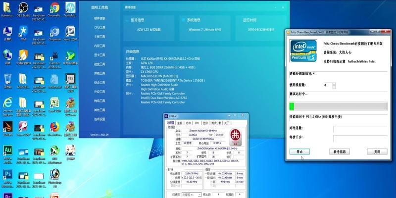The width and height of the screenshot is (396, 198).
Task: Select 烤鸡工具 in toolbox sidebar
Action: [x=99, y=101]
